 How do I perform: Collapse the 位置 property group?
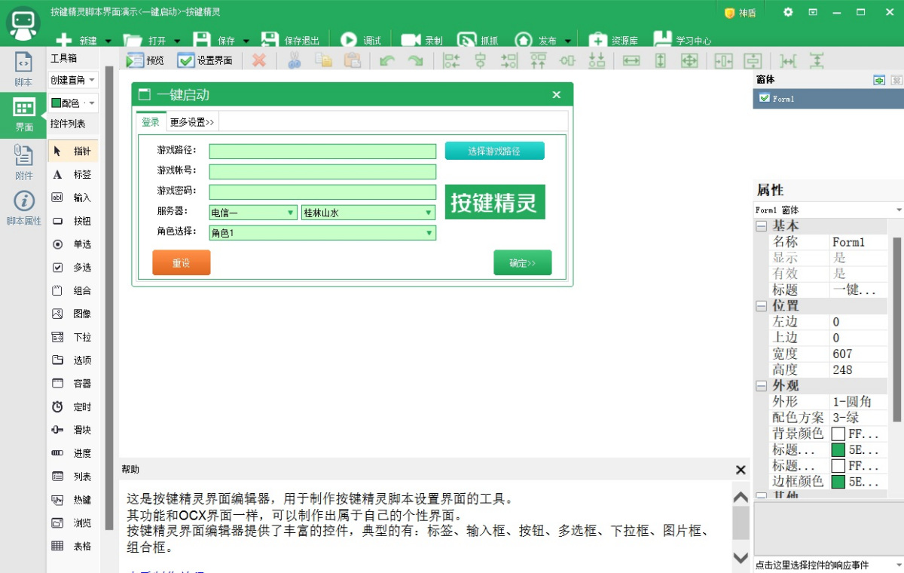coord(762,305)
